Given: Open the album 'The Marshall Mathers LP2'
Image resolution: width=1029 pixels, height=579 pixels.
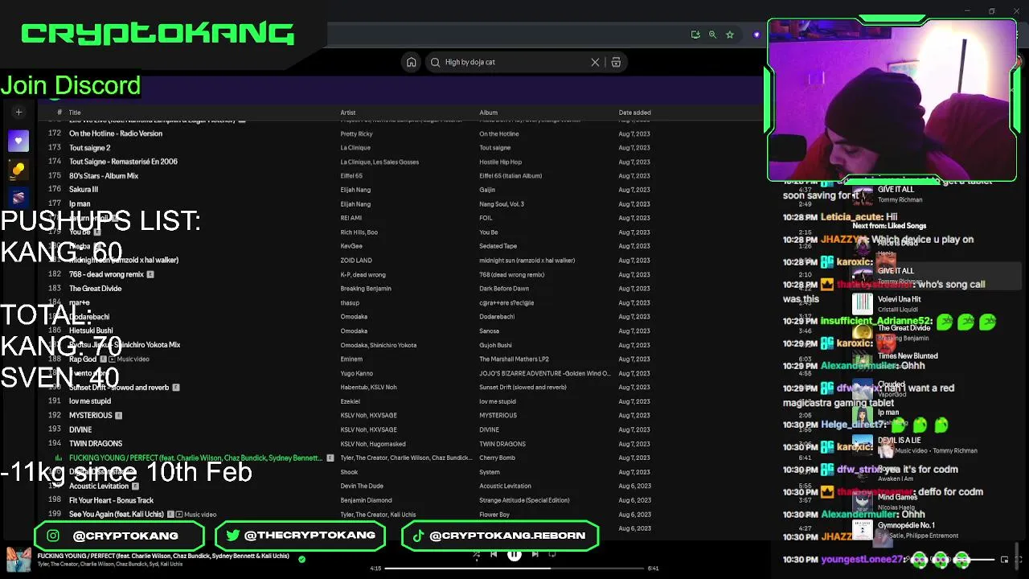Looking at the screenshot, I should (x=514, y=359).
